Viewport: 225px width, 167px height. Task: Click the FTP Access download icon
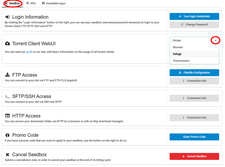click(7, 75)
